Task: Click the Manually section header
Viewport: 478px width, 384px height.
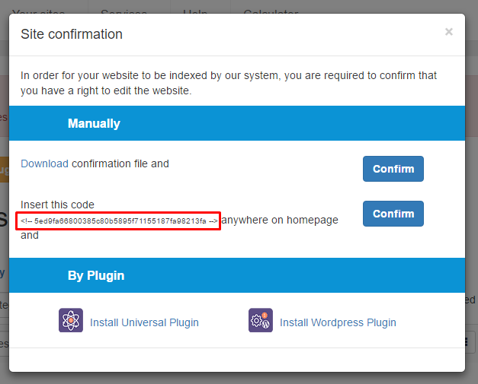Action: [x=237, y=123]
